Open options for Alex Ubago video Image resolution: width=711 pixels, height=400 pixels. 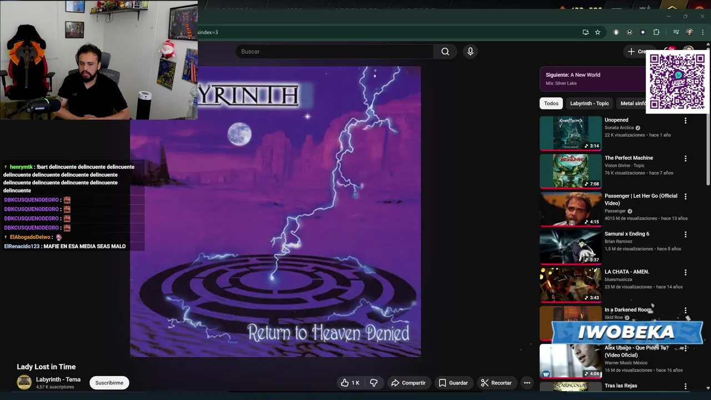685,348
